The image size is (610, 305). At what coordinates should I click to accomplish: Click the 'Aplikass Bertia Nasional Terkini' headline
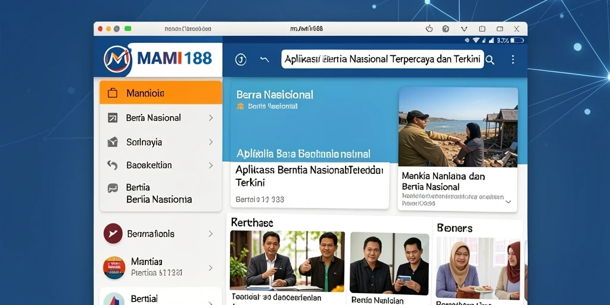309,176
